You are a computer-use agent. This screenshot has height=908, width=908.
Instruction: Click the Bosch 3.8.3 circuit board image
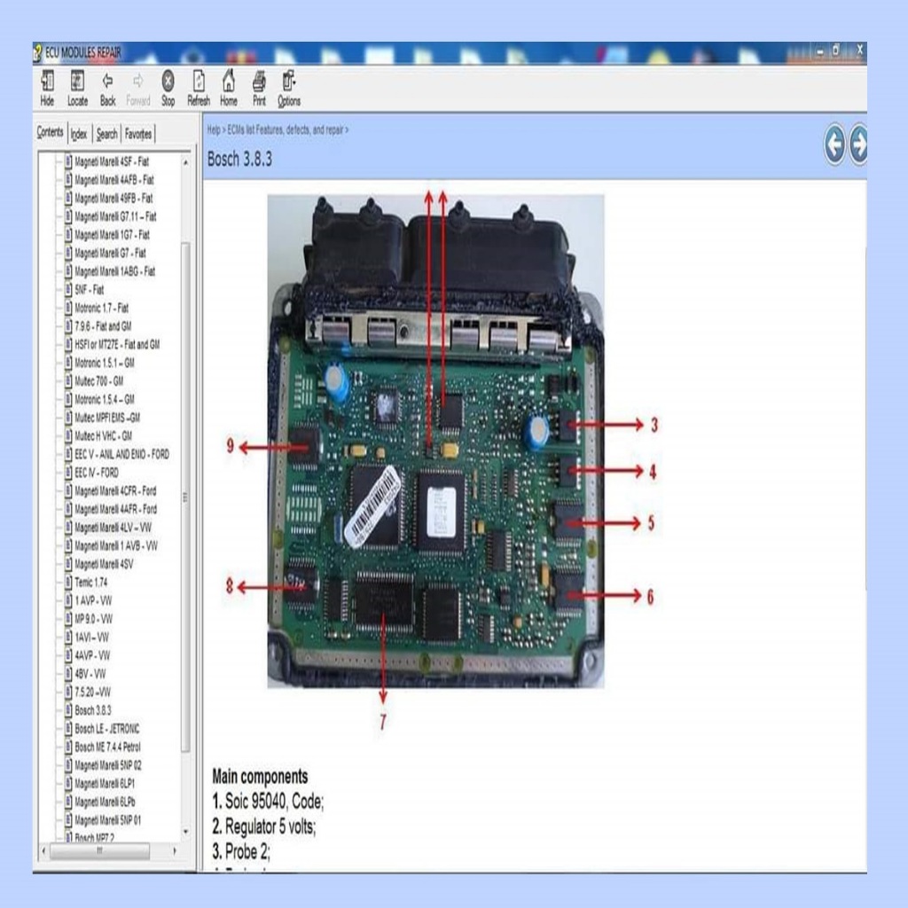[435, 442]
